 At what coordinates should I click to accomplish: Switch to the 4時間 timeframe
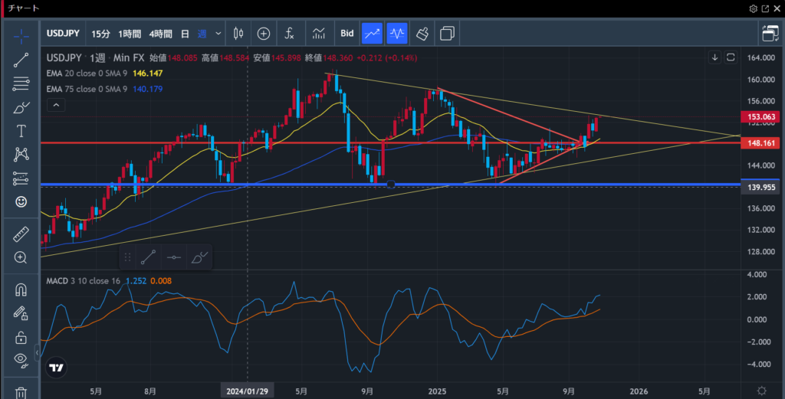pos(160,34)
